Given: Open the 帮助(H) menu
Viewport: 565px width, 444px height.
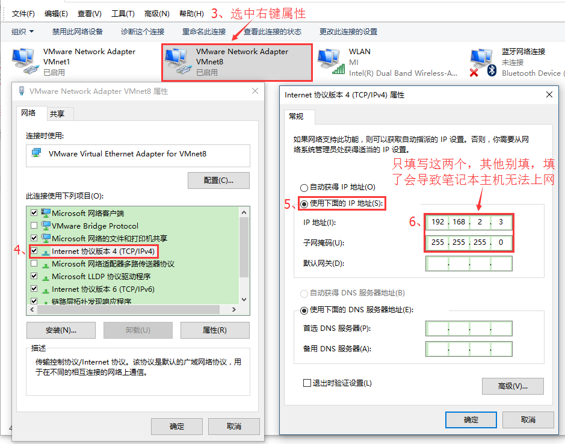Looking at the screenshot, I should pos(191,13).
